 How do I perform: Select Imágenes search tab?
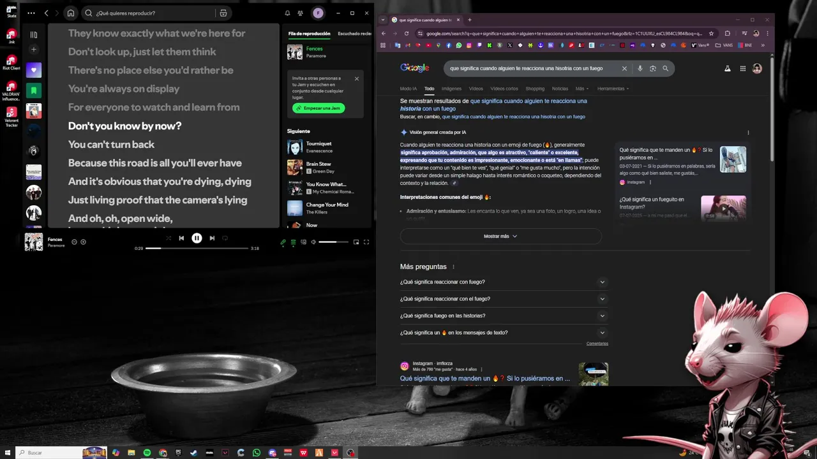pyautogui.click(x=451, y=89)
